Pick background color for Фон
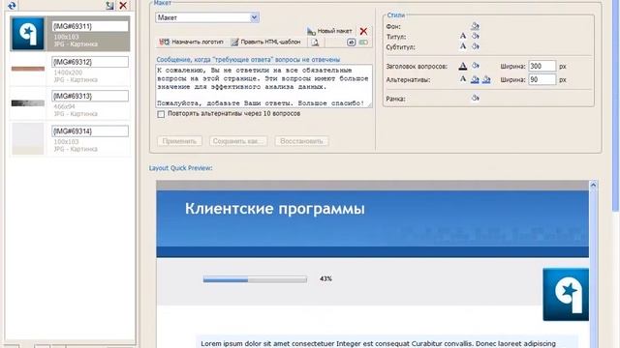 tap(475, 26)
